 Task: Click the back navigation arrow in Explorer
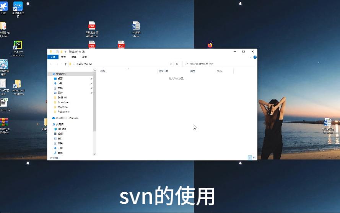coord(51,64)
